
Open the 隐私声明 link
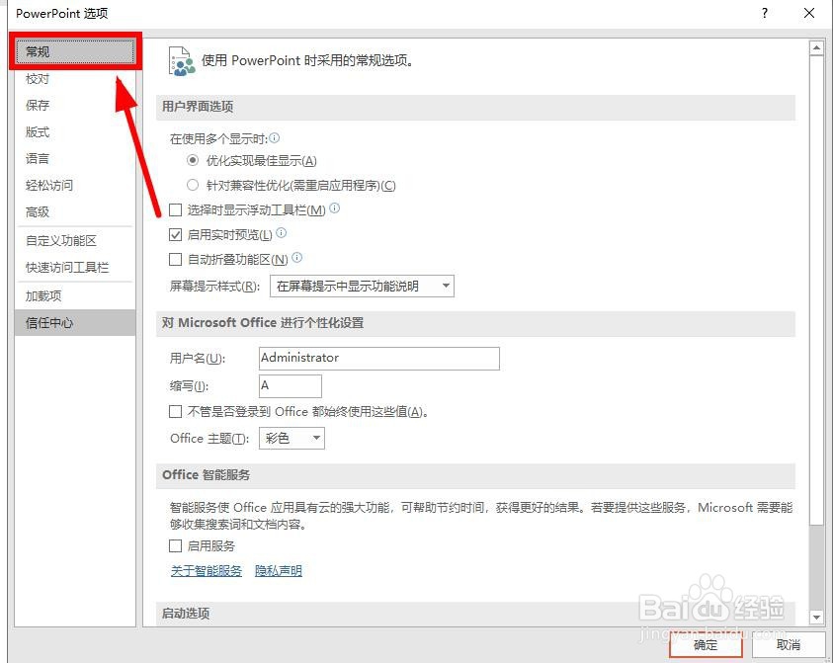point(278,571)
